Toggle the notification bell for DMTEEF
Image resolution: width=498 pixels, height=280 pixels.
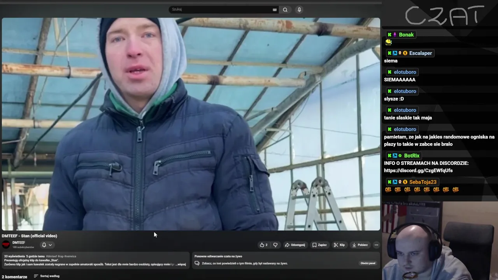pyautogui.click(x=44, y=245)
